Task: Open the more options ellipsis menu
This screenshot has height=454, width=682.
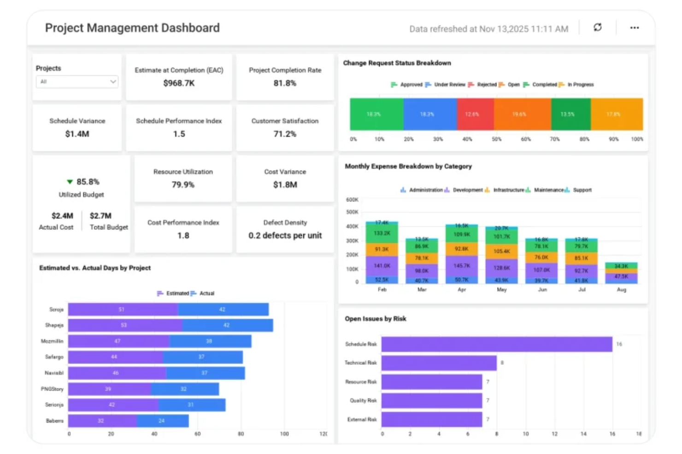Action: [x=635, y=28]
